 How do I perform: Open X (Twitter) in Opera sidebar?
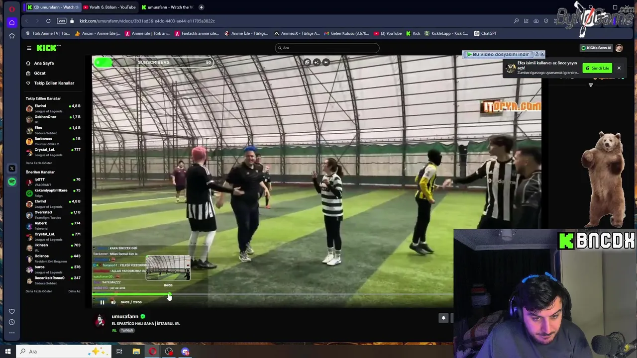pyautogui.click(x=12, y=169)
